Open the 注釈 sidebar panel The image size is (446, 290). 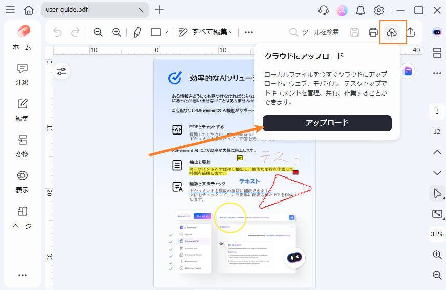22,75
